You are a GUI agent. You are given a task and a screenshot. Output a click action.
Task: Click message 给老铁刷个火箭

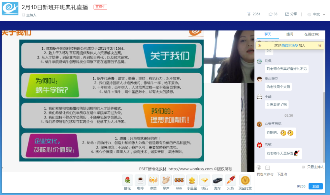pos(278,86)
